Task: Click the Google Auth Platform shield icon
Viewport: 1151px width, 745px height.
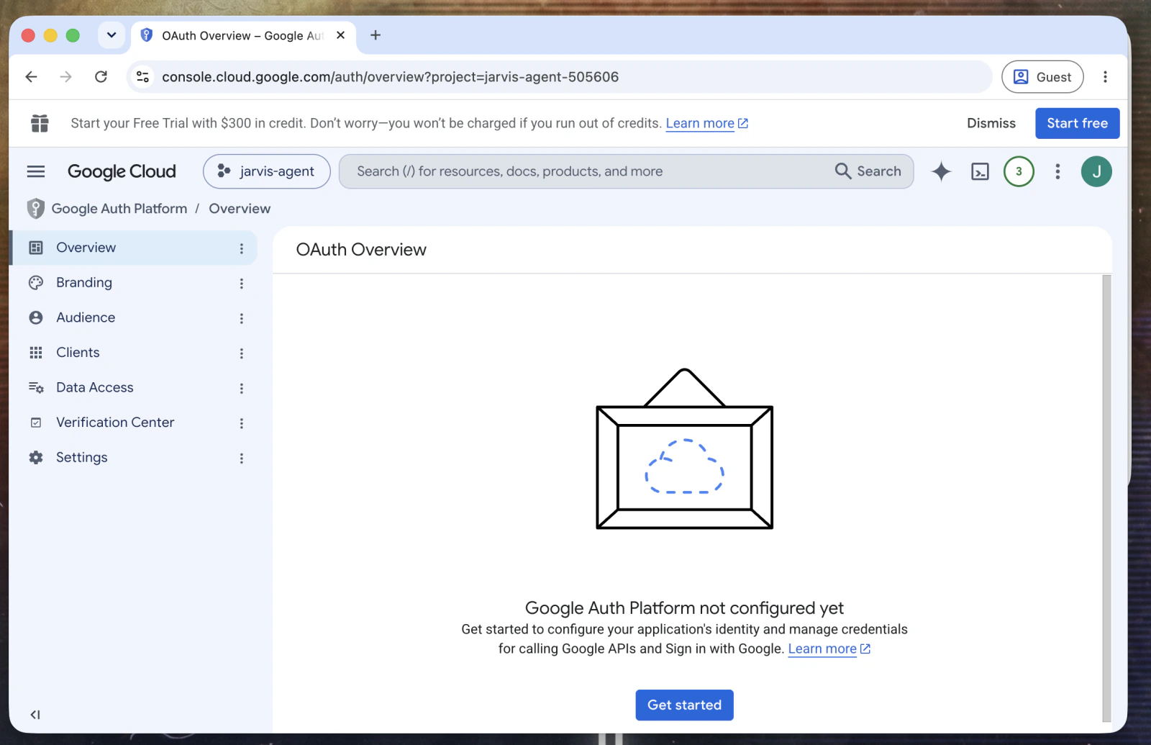Action: 35,209
